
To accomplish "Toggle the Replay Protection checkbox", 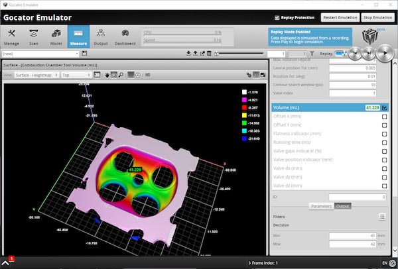I will (277, 17).
